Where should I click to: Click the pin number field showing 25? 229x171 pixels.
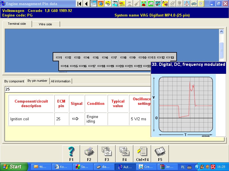77,89
